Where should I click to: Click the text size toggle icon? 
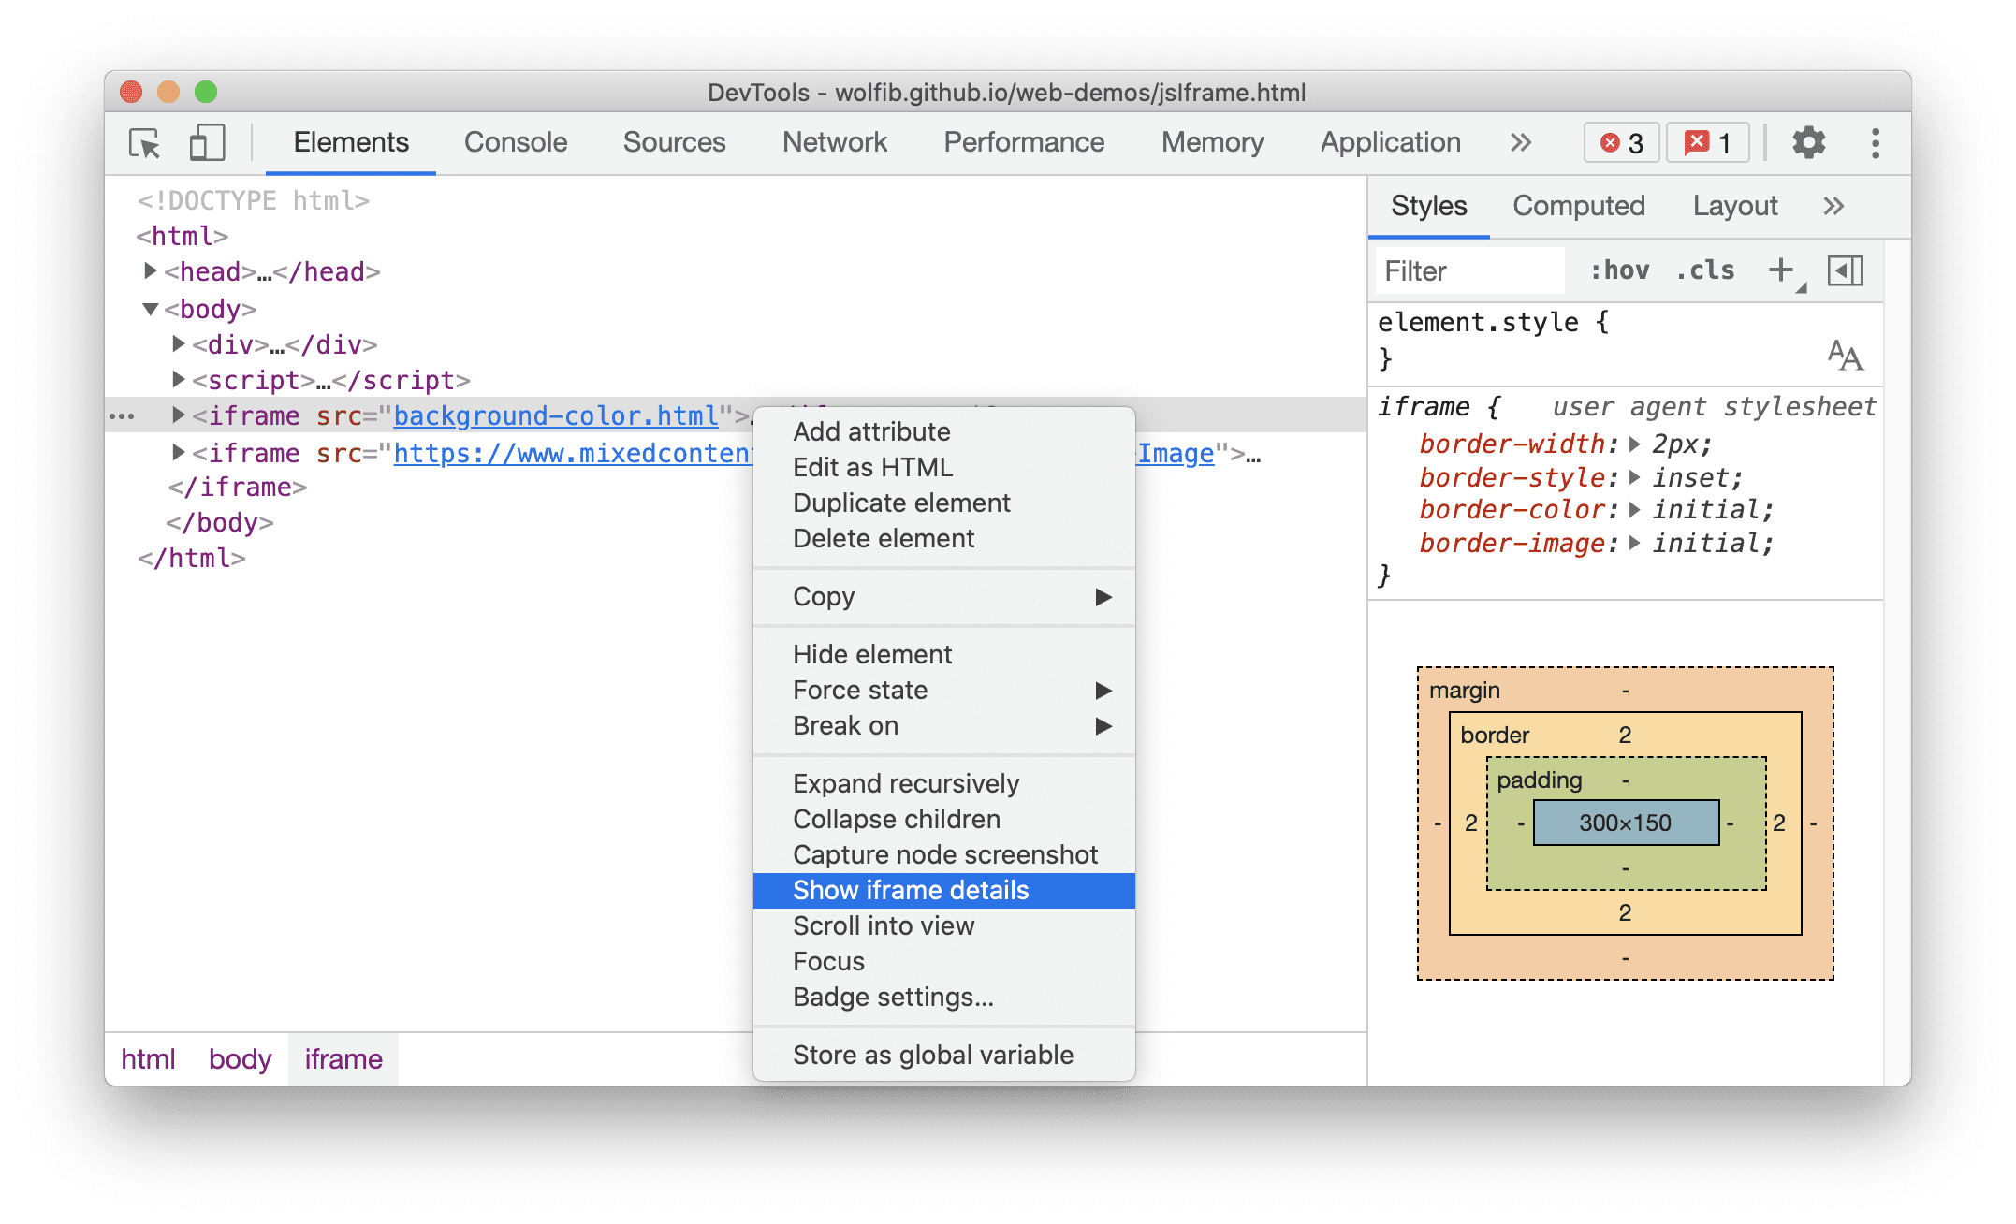pyautogui.click(x=1846, y=355)
